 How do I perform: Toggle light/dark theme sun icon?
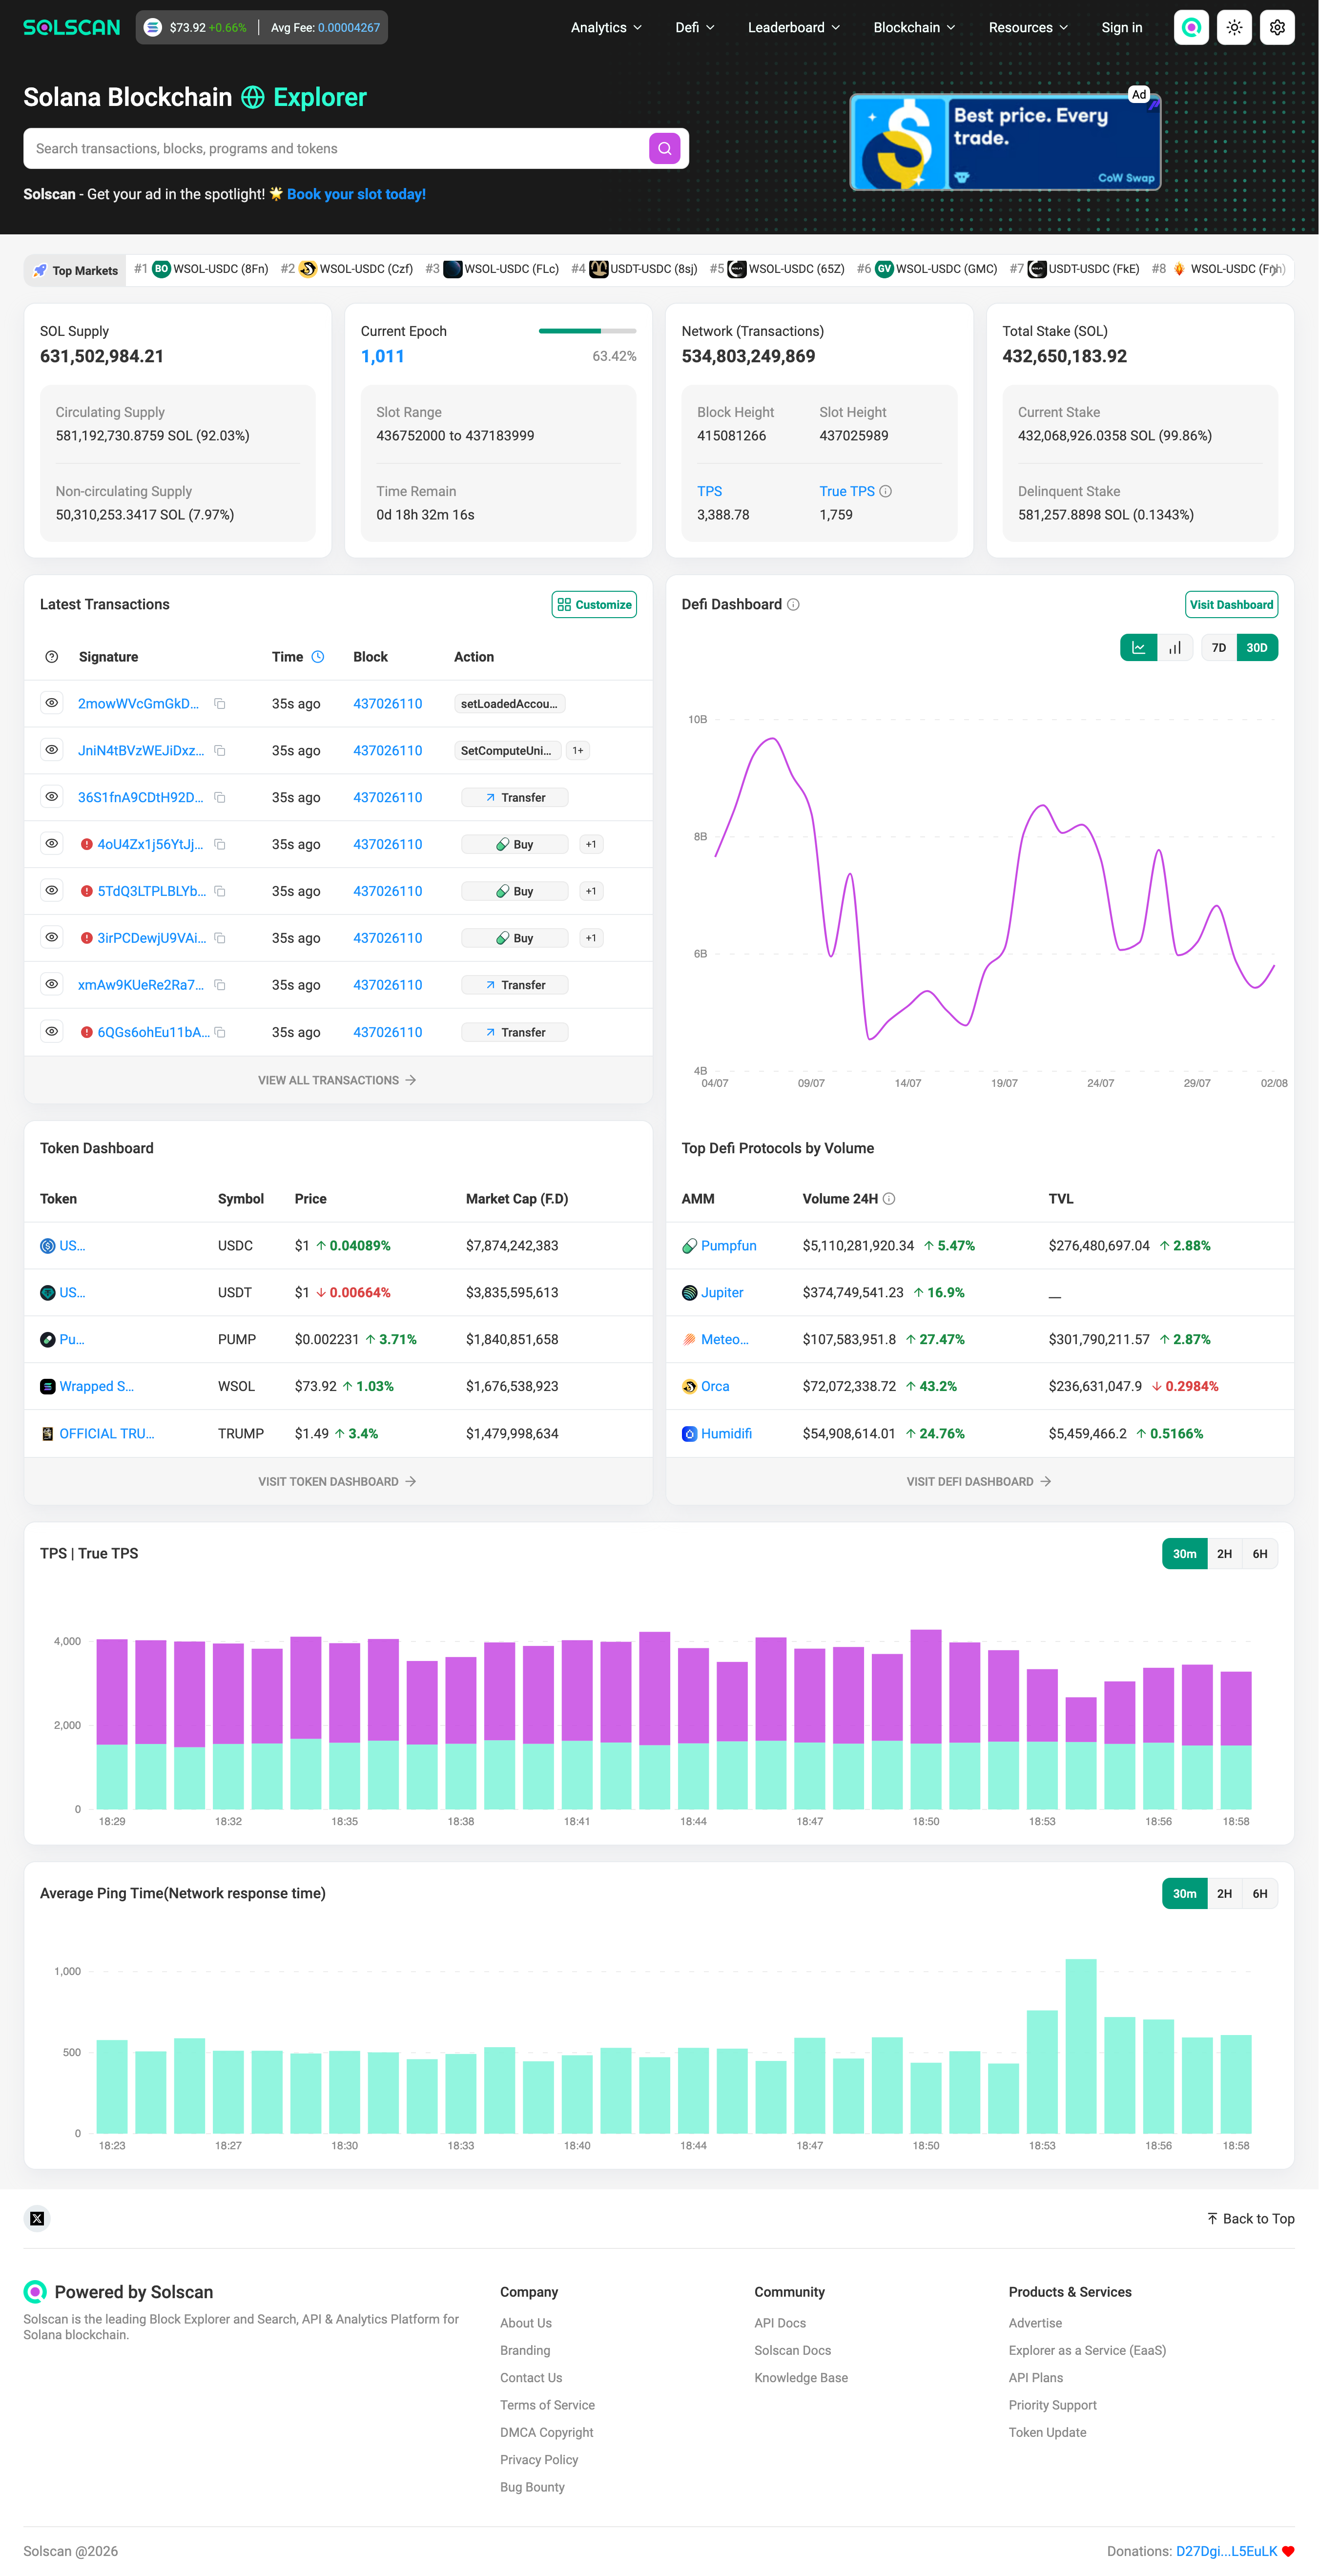(x=1235, y=28)
